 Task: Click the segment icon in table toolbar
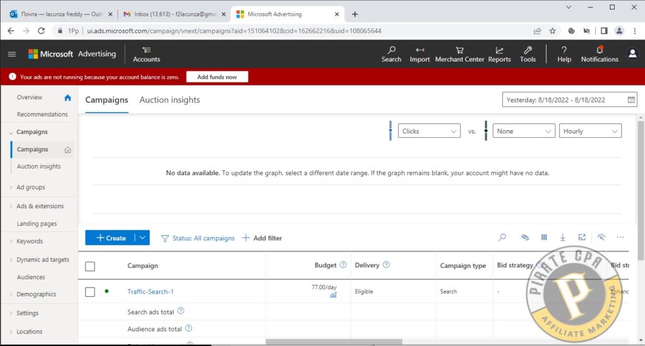pyautogui.click(x=525, y=238)
